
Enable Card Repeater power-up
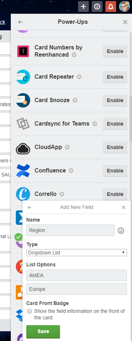115,77
